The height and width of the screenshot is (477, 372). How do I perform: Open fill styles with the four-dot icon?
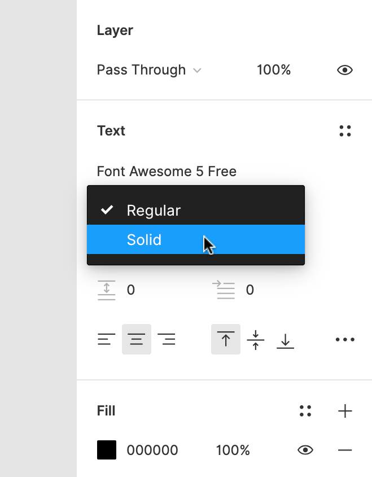(x=305, y=411)
